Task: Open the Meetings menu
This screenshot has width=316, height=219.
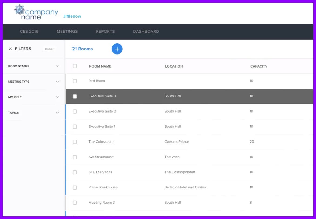Action: (67, 31)
